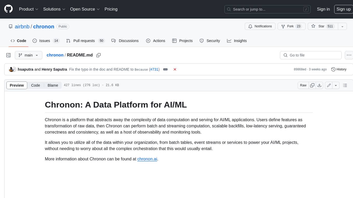Switch to the Projects tab
353x198 pixels.
pyautogui.click(x=182, y=41)
